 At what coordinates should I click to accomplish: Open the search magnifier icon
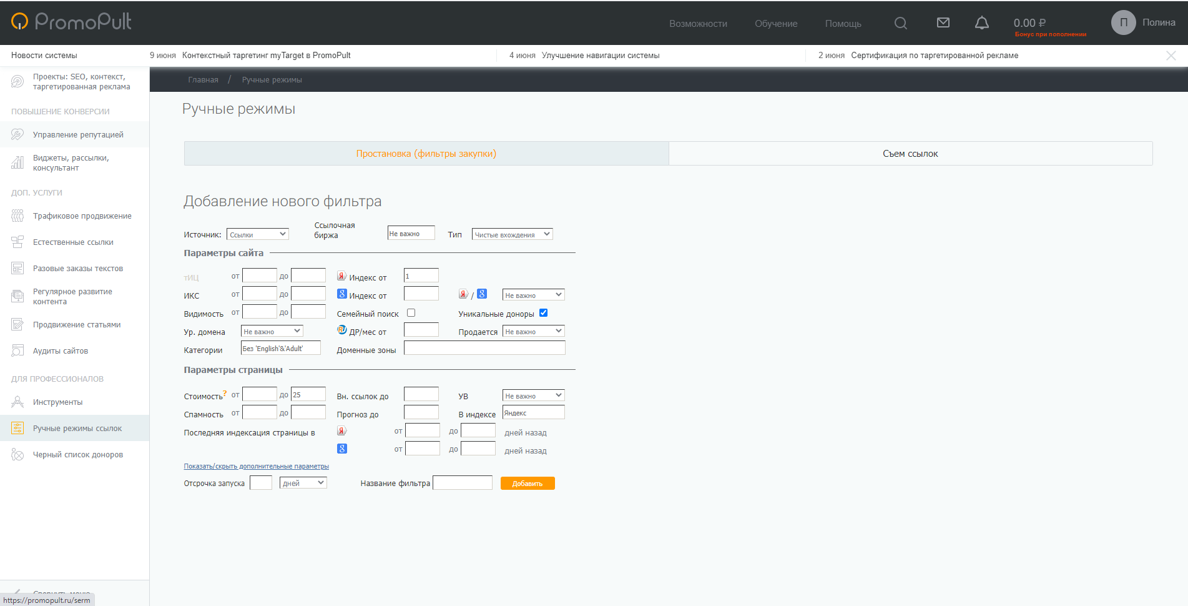tap(900, 23)
